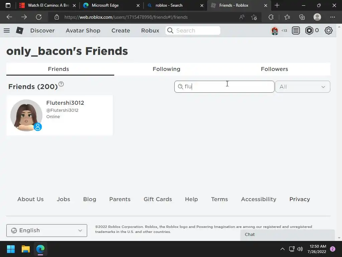Open the volume control icon
342x257 pixels.
click(x=300, y=249)
